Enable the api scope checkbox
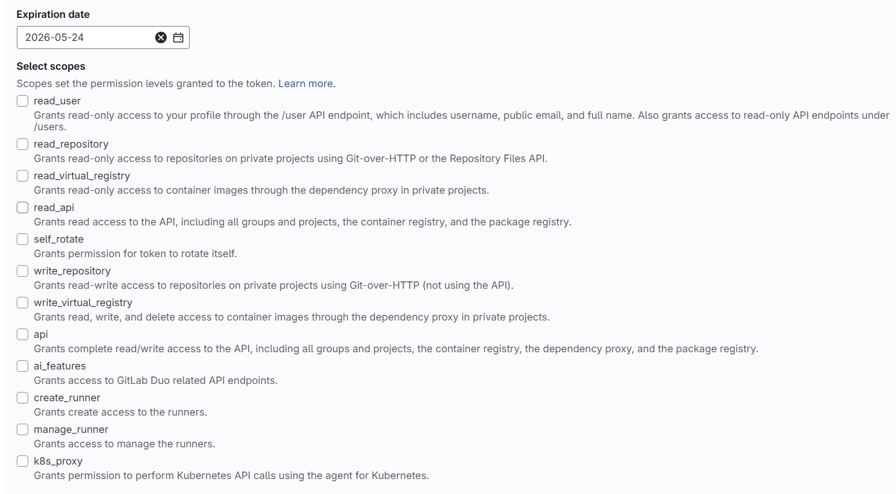The width and height of the screenshot is (896, 494). point(23,334)
